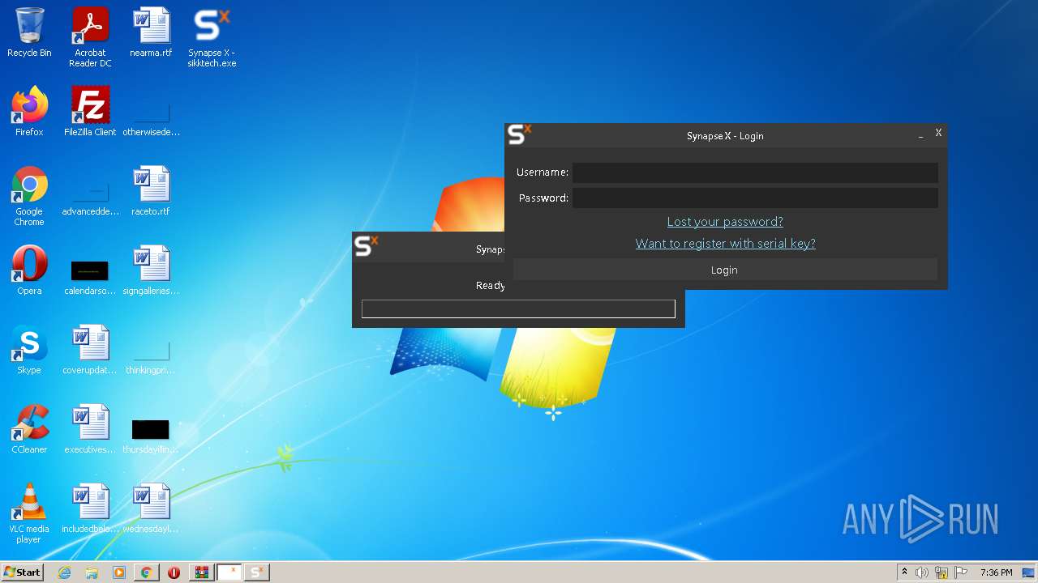The height and width of the screenshot is (583, 1038).
Task: Show hidden system tray icons
Action: [x=904, y=572]
